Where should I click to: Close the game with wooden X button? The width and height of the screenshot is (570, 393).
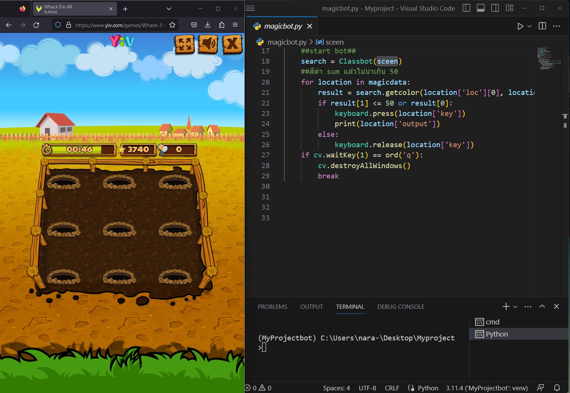[x=232, y=45]
